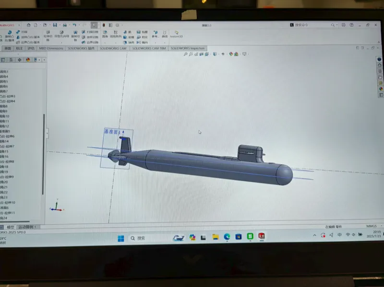This screenshot has width=384, height=287.
Task: Expand the Linear Pattern dropdown arrow
Action: coord(116,43)
